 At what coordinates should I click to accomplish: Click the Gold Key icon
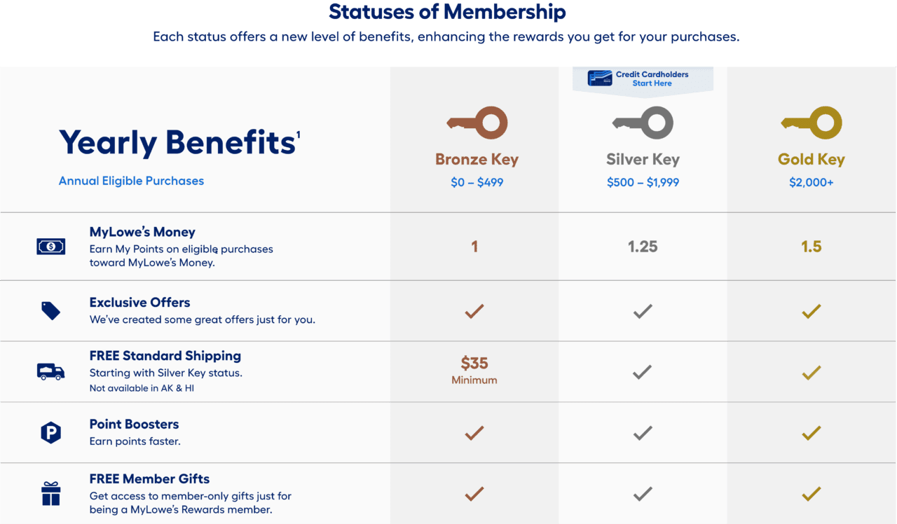pyautogui.click(x=811, y=123)
